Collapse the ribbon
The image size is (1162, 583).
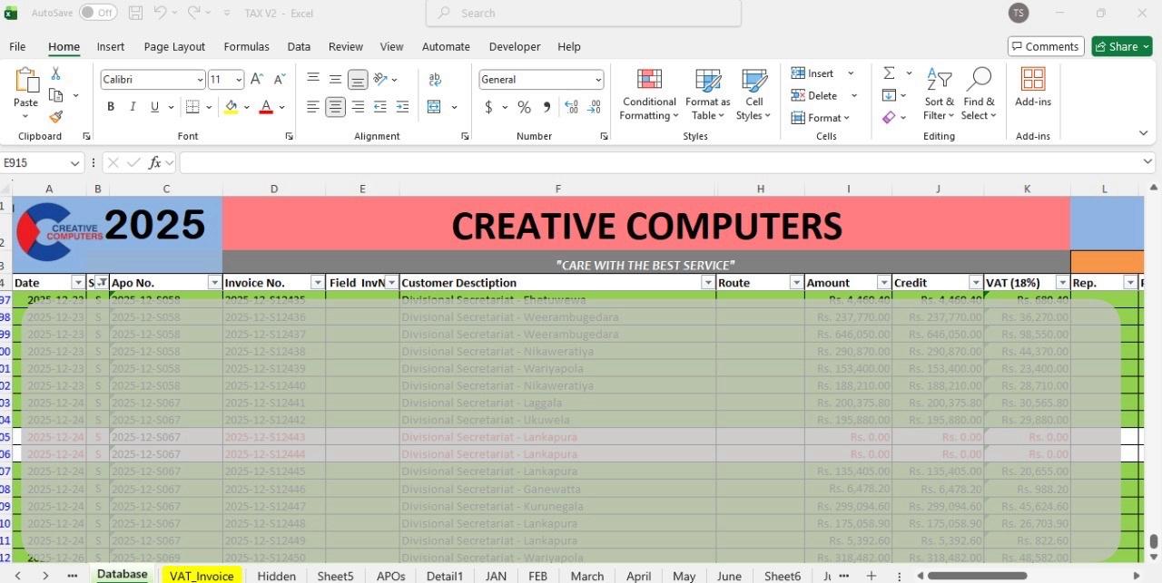(1143, 133)
